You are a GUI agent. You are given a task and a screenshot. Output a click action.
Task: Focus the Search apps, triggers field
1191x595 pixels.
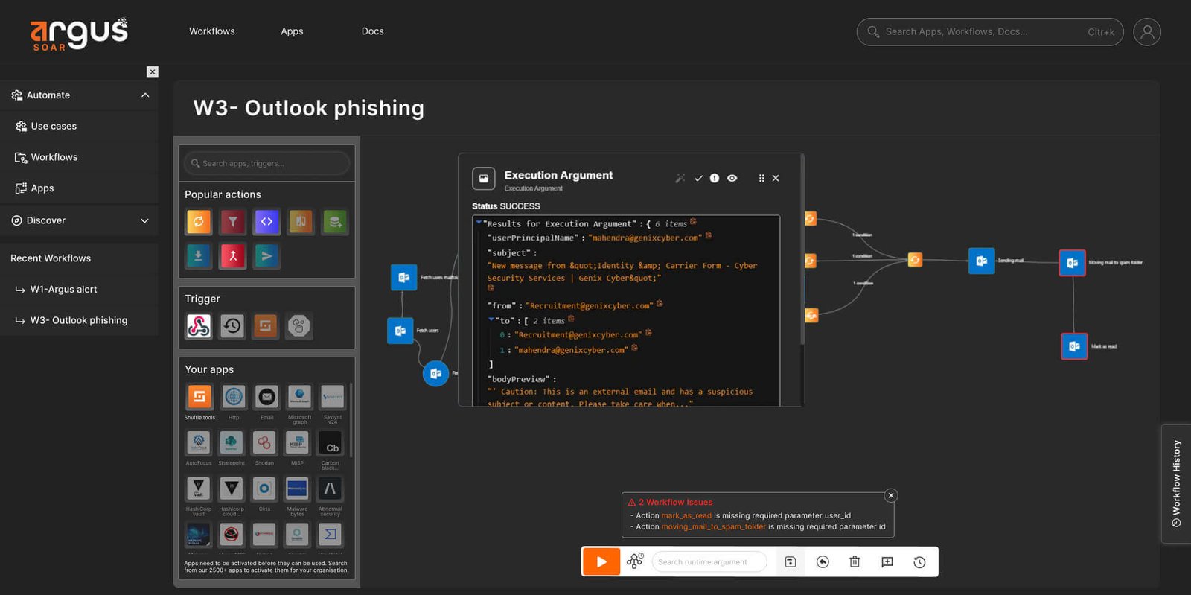coord(266,163)
